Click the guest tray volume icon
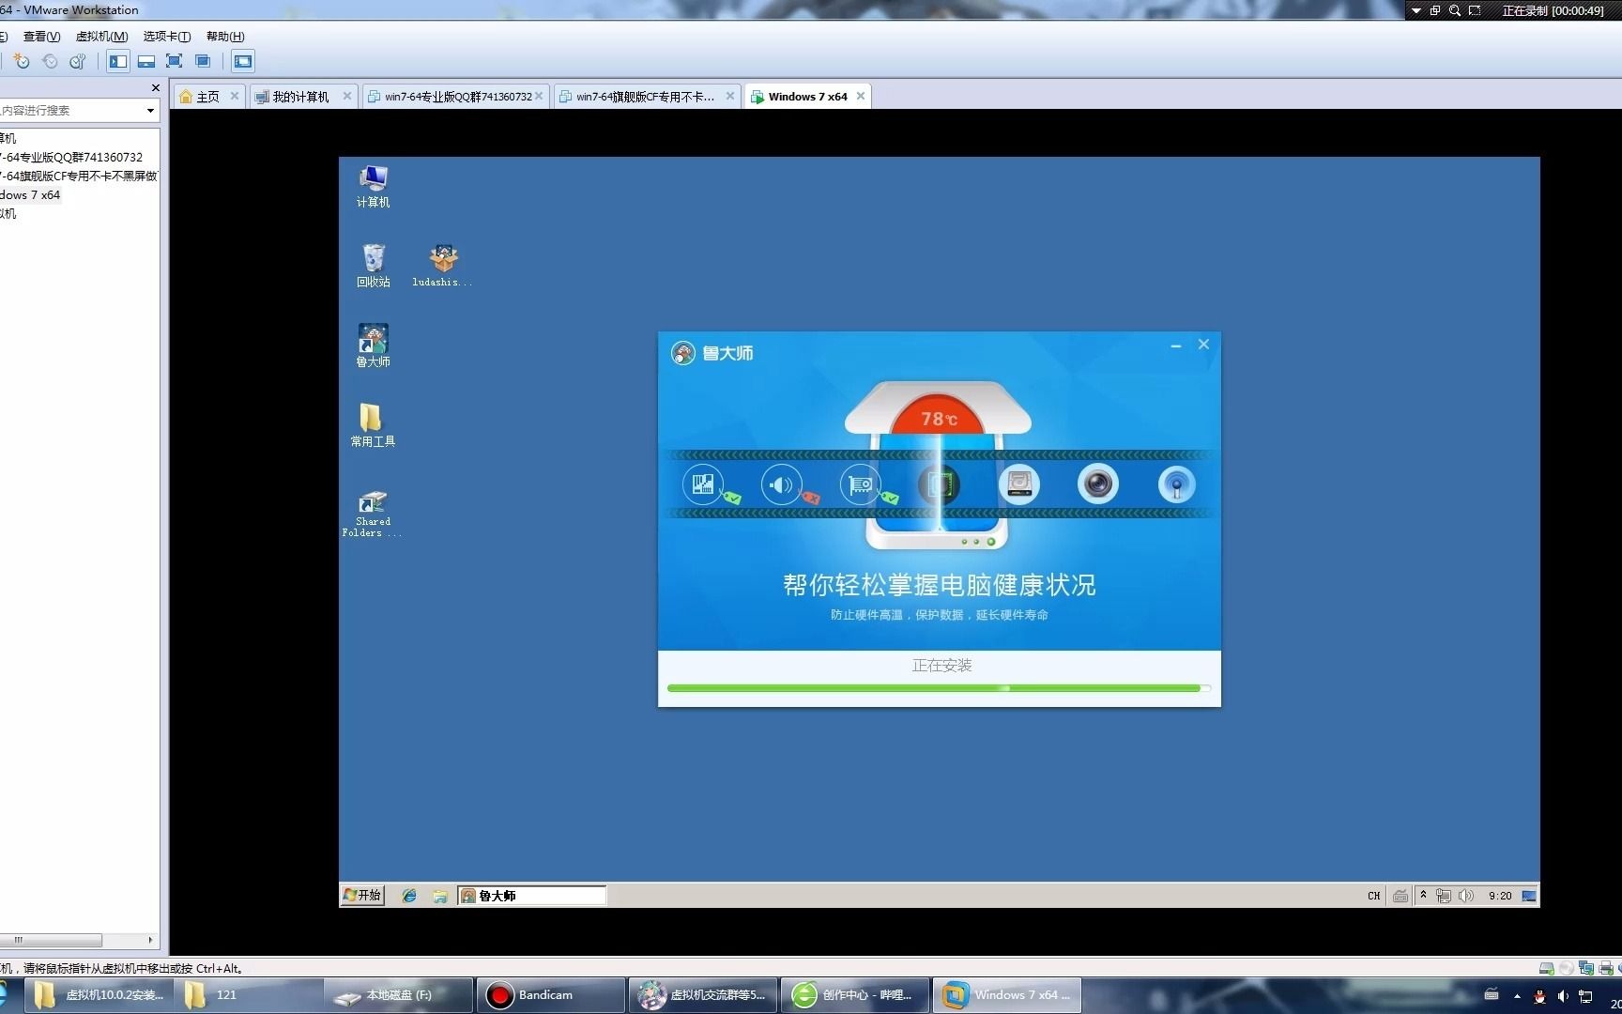Screen dimensions: 1622x1014 [1466, 896]
